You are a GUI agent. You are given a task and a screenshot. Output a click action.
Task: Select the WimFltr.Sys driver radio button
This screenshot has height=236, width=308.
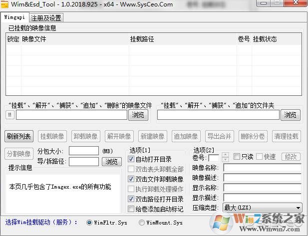[x=89, y=223]
